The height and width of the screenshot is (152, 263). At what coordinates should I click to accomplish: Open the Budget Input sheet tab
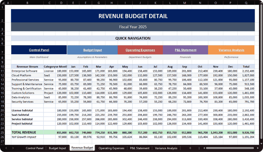(x=57, y=148)
